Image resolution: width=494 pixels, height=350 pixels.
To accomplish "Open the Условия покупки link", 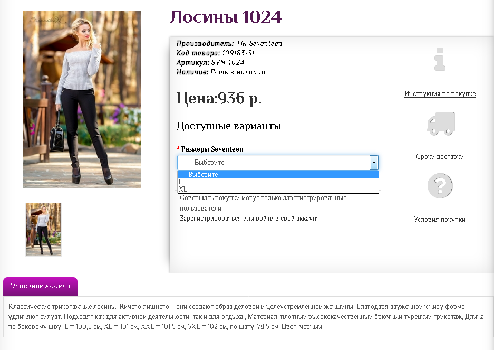I will pos(440,219).
